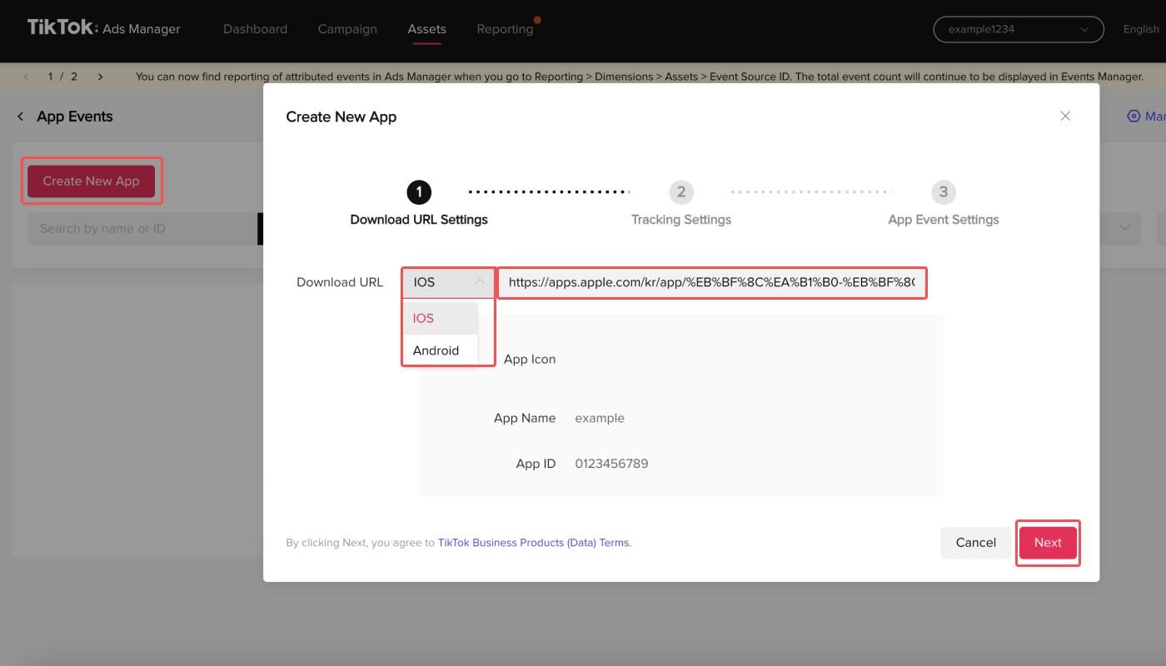Cancel the Create New App dialog
1166x666 pixels.
pos(976,543)
